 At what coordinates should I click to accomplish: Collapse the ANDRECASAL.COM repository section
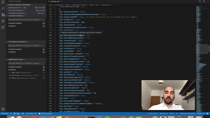click(26, 59)
